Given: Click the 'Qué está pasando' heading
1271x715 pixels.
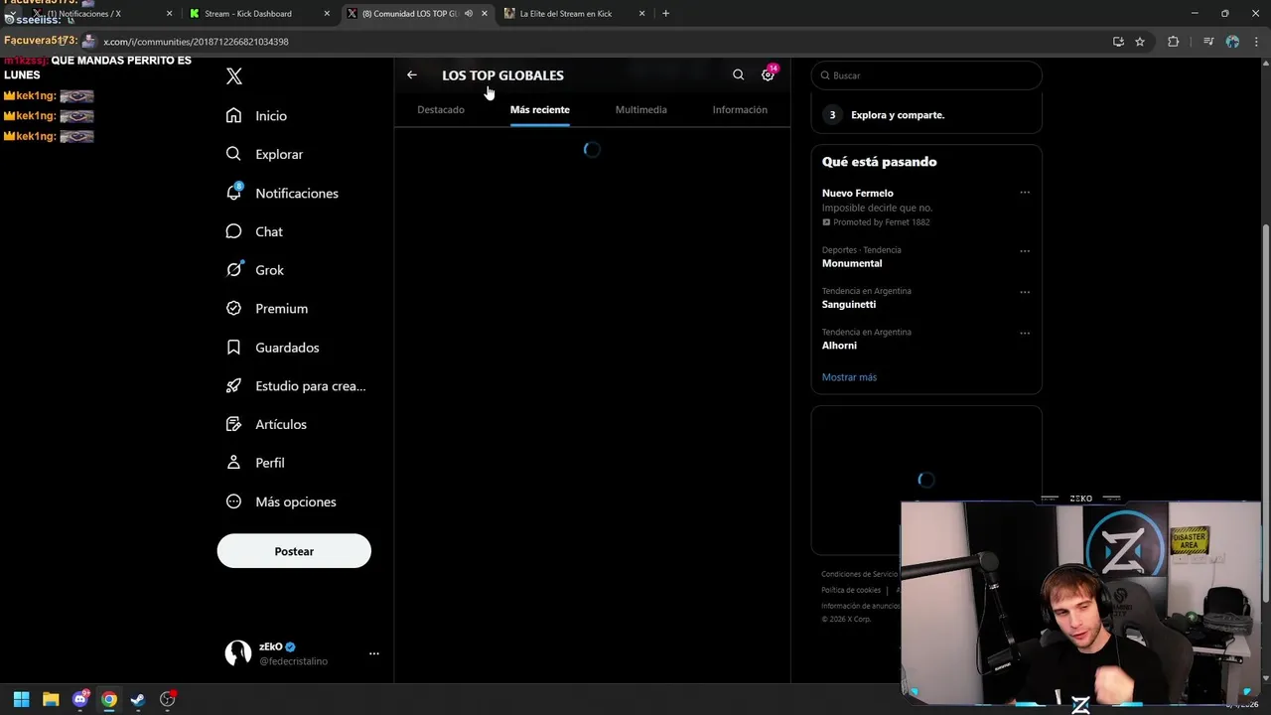Looking at the screenshot, I should coord(879,162).
